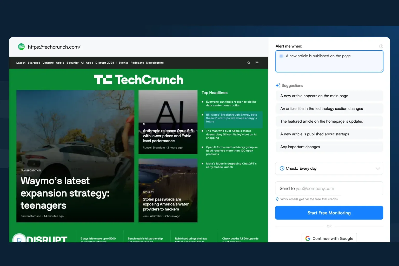Open the Apple nav item
This screenshot has height=266, width=399.
coord(60,63)
